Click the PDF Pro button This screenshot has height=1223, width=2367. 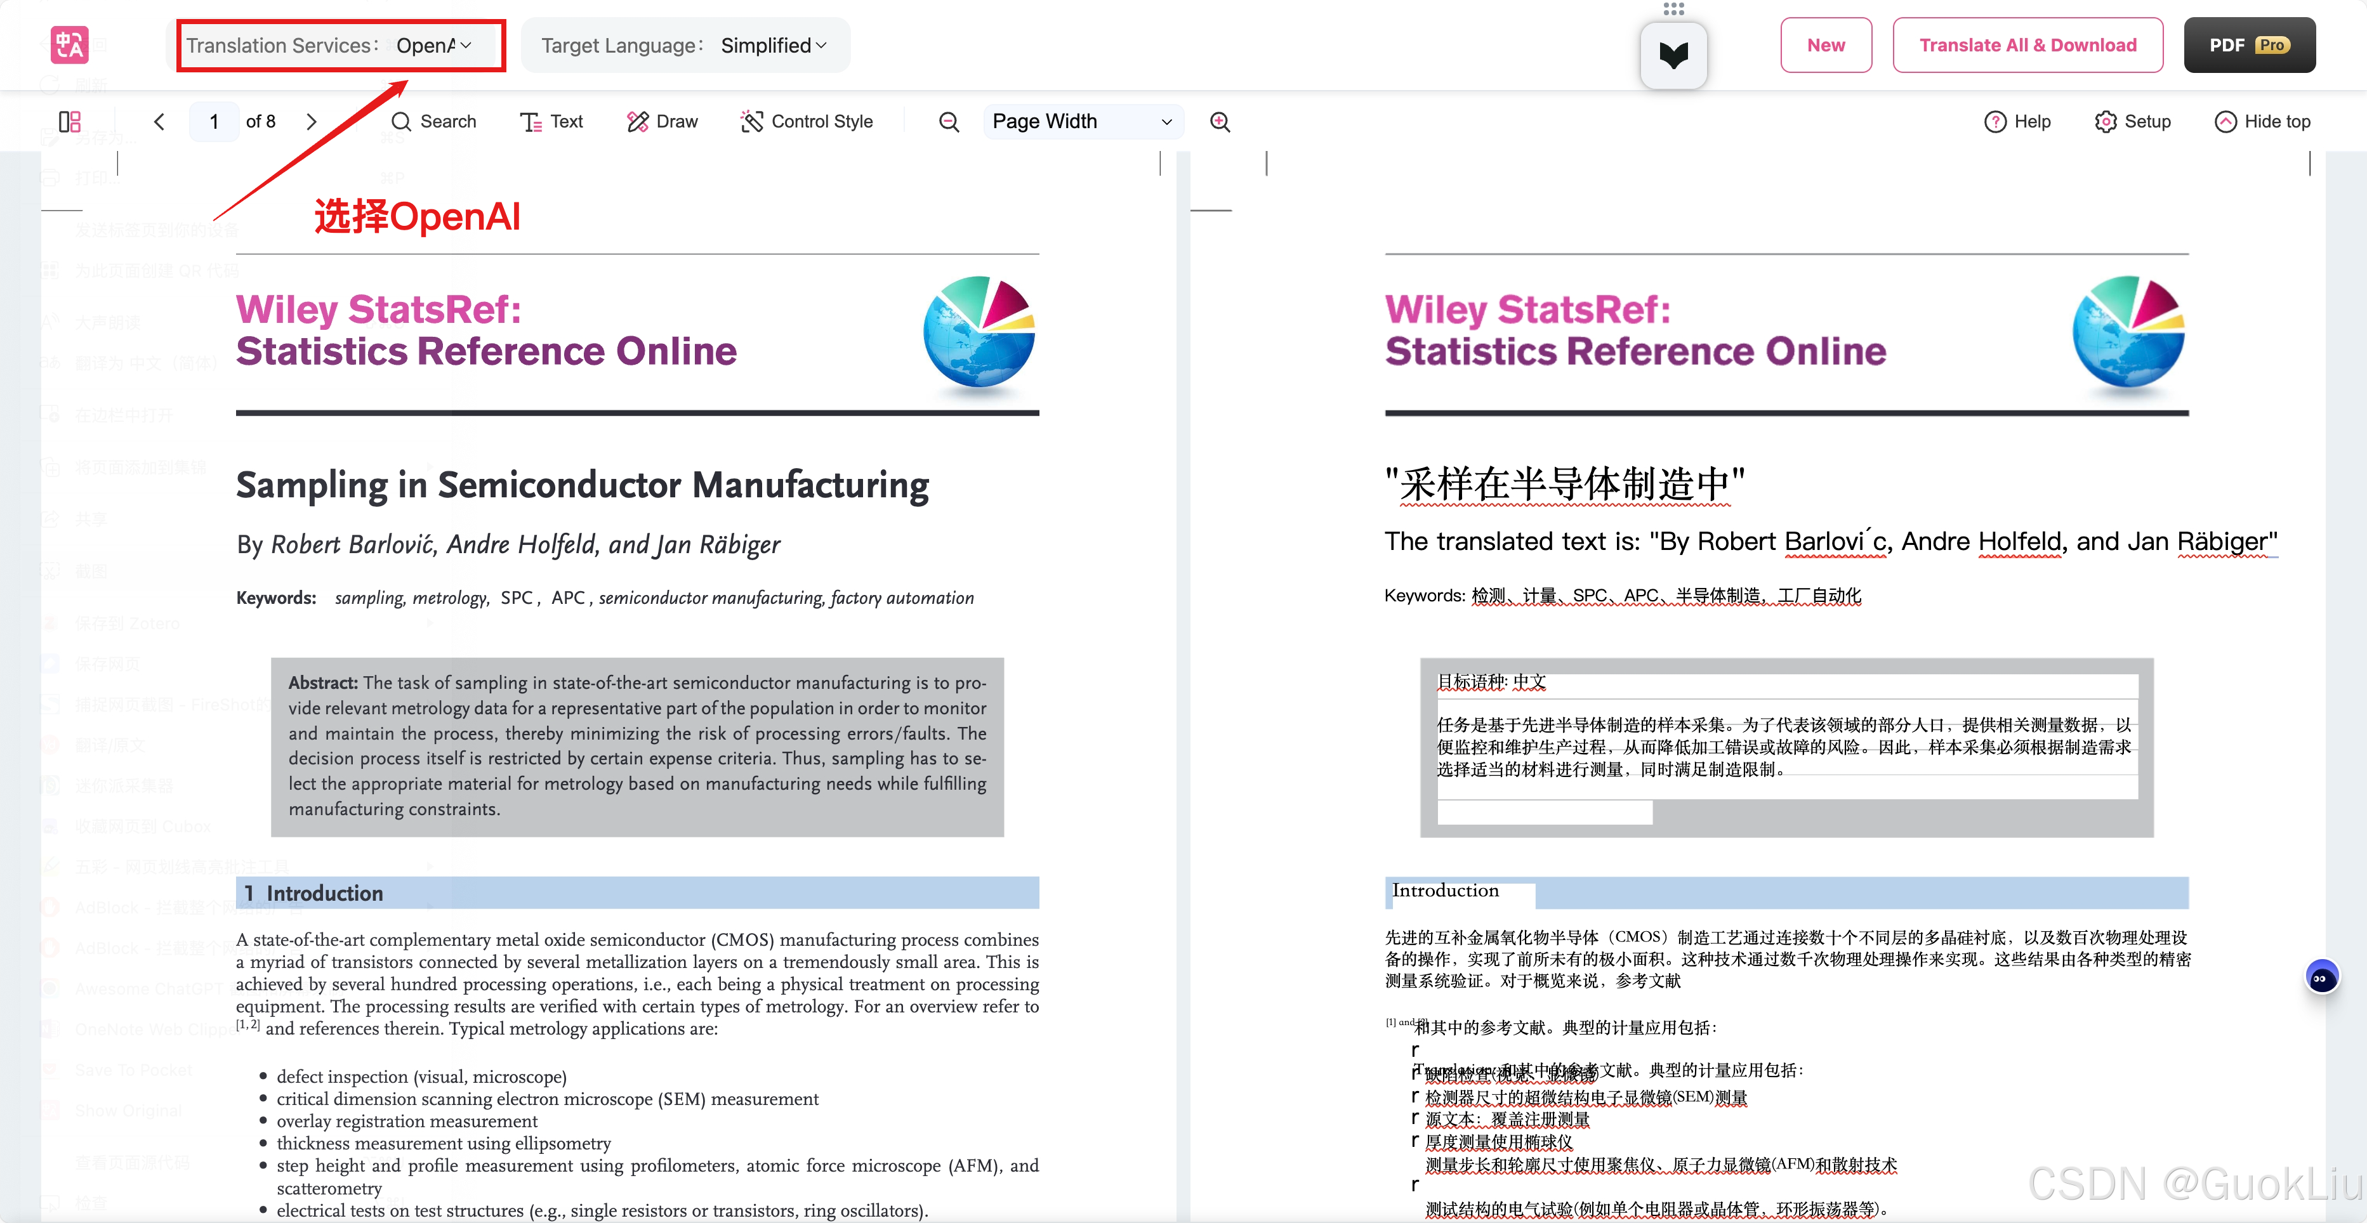(2248, 45)
